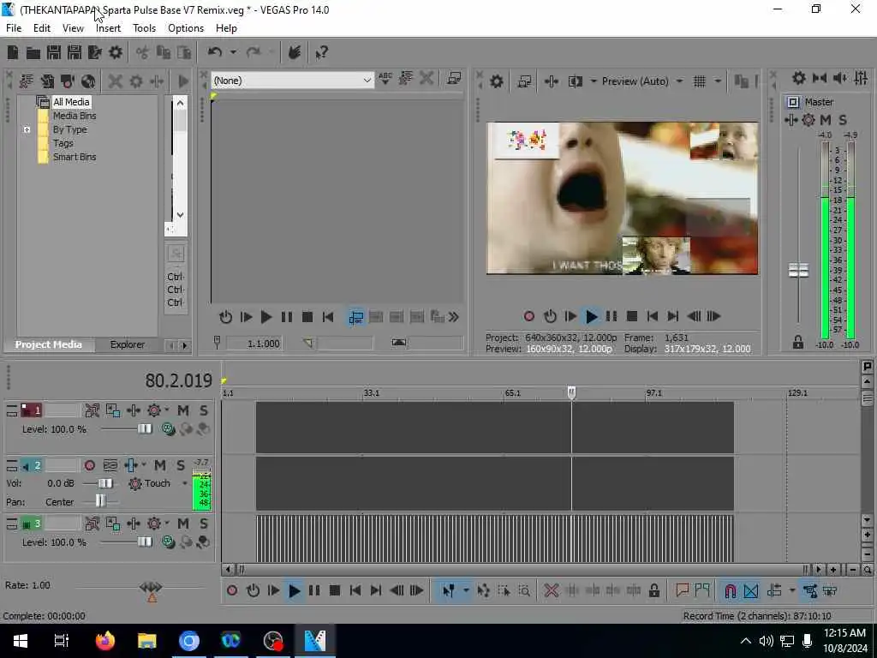Viewport: 877px width, 658px height.
Task: Solo video track 3
Action: (204, 523)
